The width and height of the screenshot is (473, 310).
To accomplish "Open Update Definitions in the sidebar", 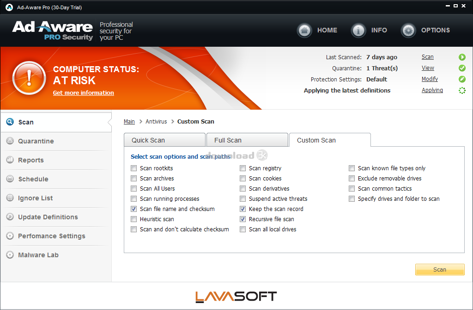I will [56, 217].
